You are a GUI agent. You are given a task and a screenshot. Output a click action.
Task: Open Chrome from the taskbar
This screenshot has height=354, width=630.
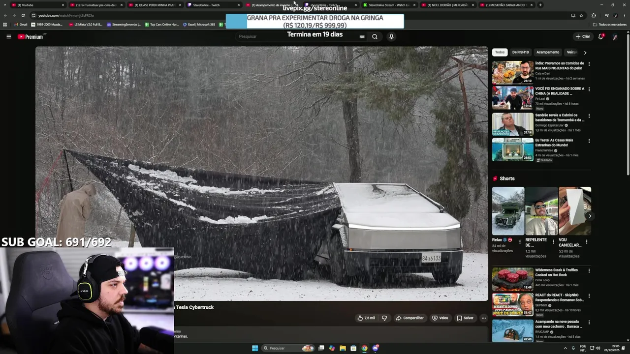pyautogui.click(x=364, y=348)
